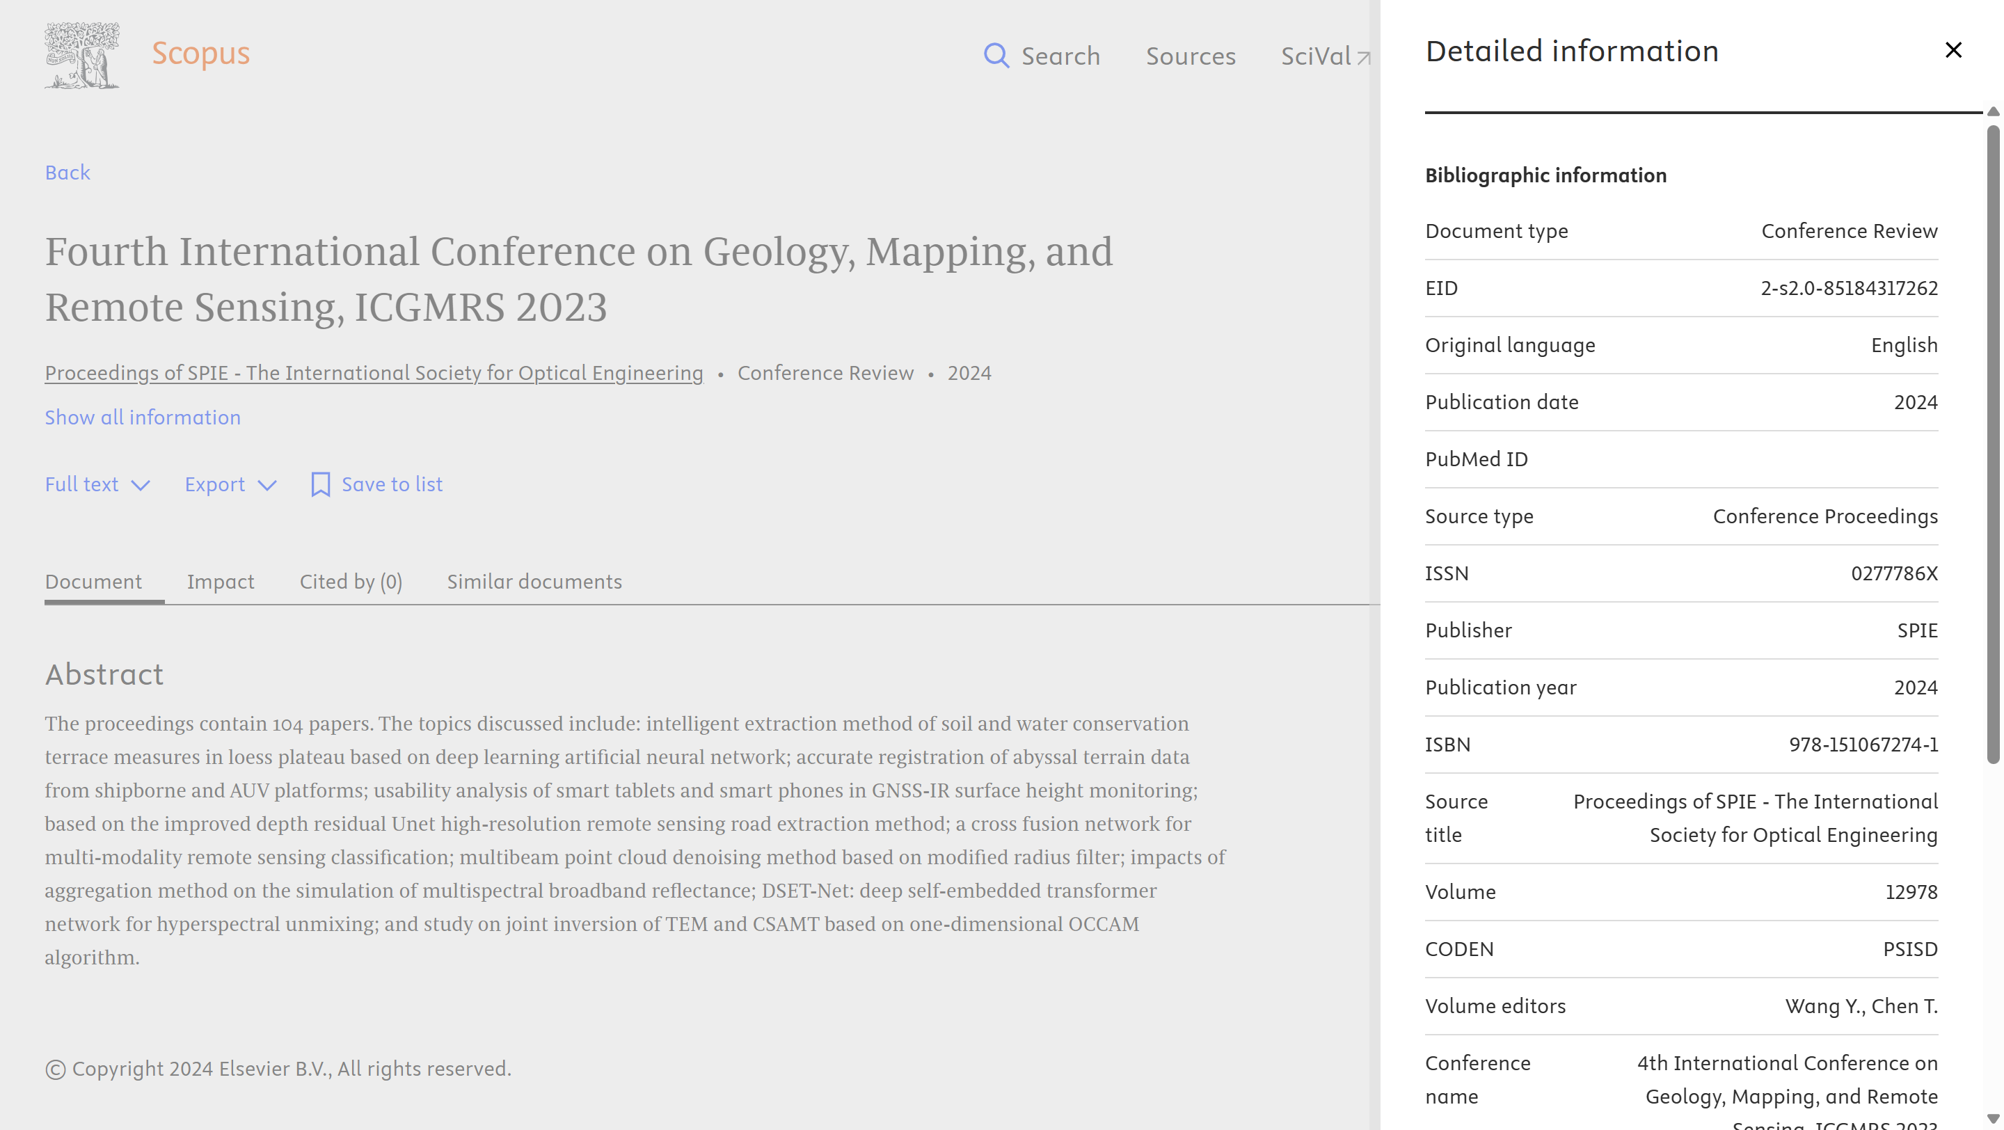Select the Volume value 12978
This screenshot has width=2004, height=1130.
point(1911,892)
